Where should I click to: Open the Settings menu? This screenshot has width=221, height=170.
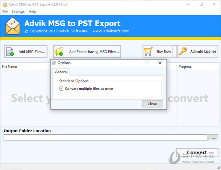(18, 11)
